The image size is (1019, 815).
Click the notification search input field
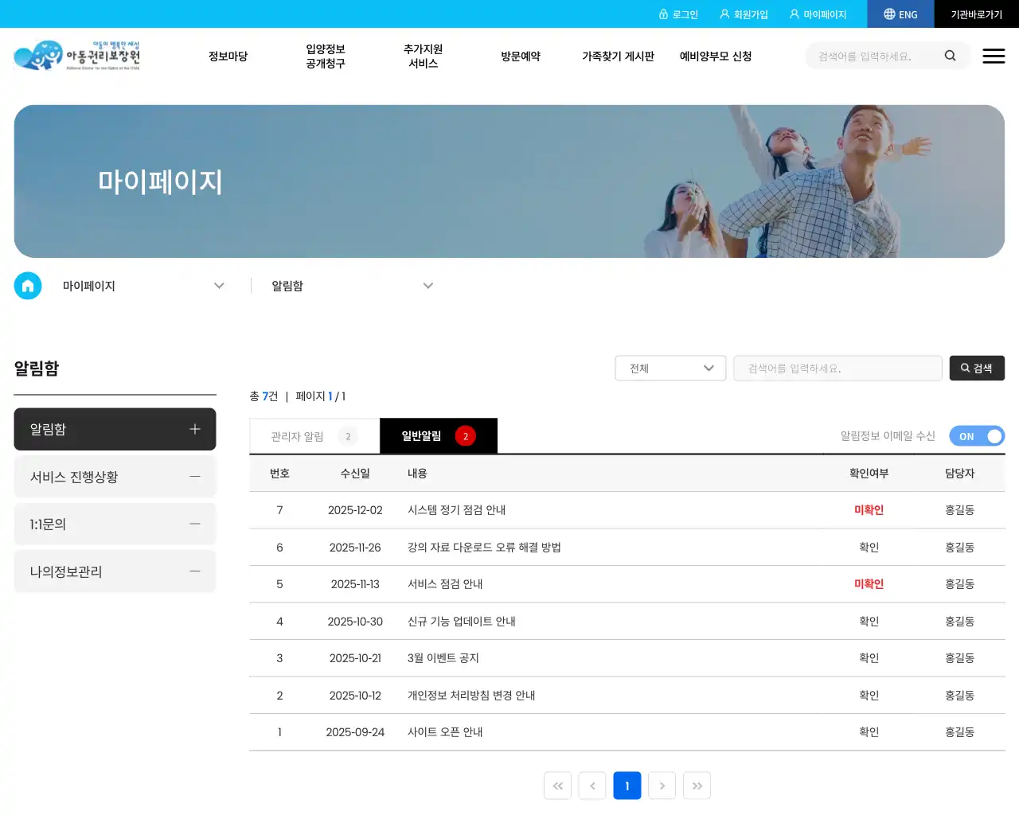pyautogui.click(x=837, y=368)
